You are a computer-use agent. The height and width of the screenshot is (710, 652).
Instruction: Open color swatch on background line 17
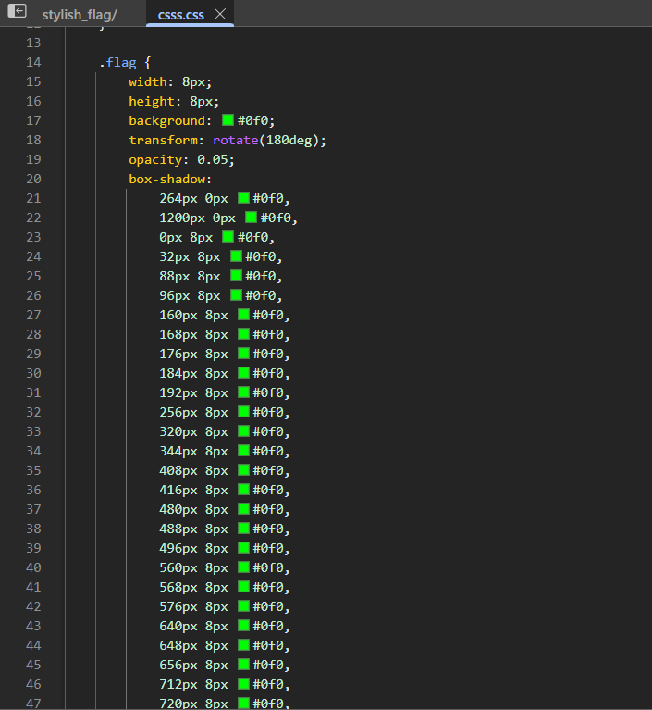pyautogui.click(x=228, y=120)
